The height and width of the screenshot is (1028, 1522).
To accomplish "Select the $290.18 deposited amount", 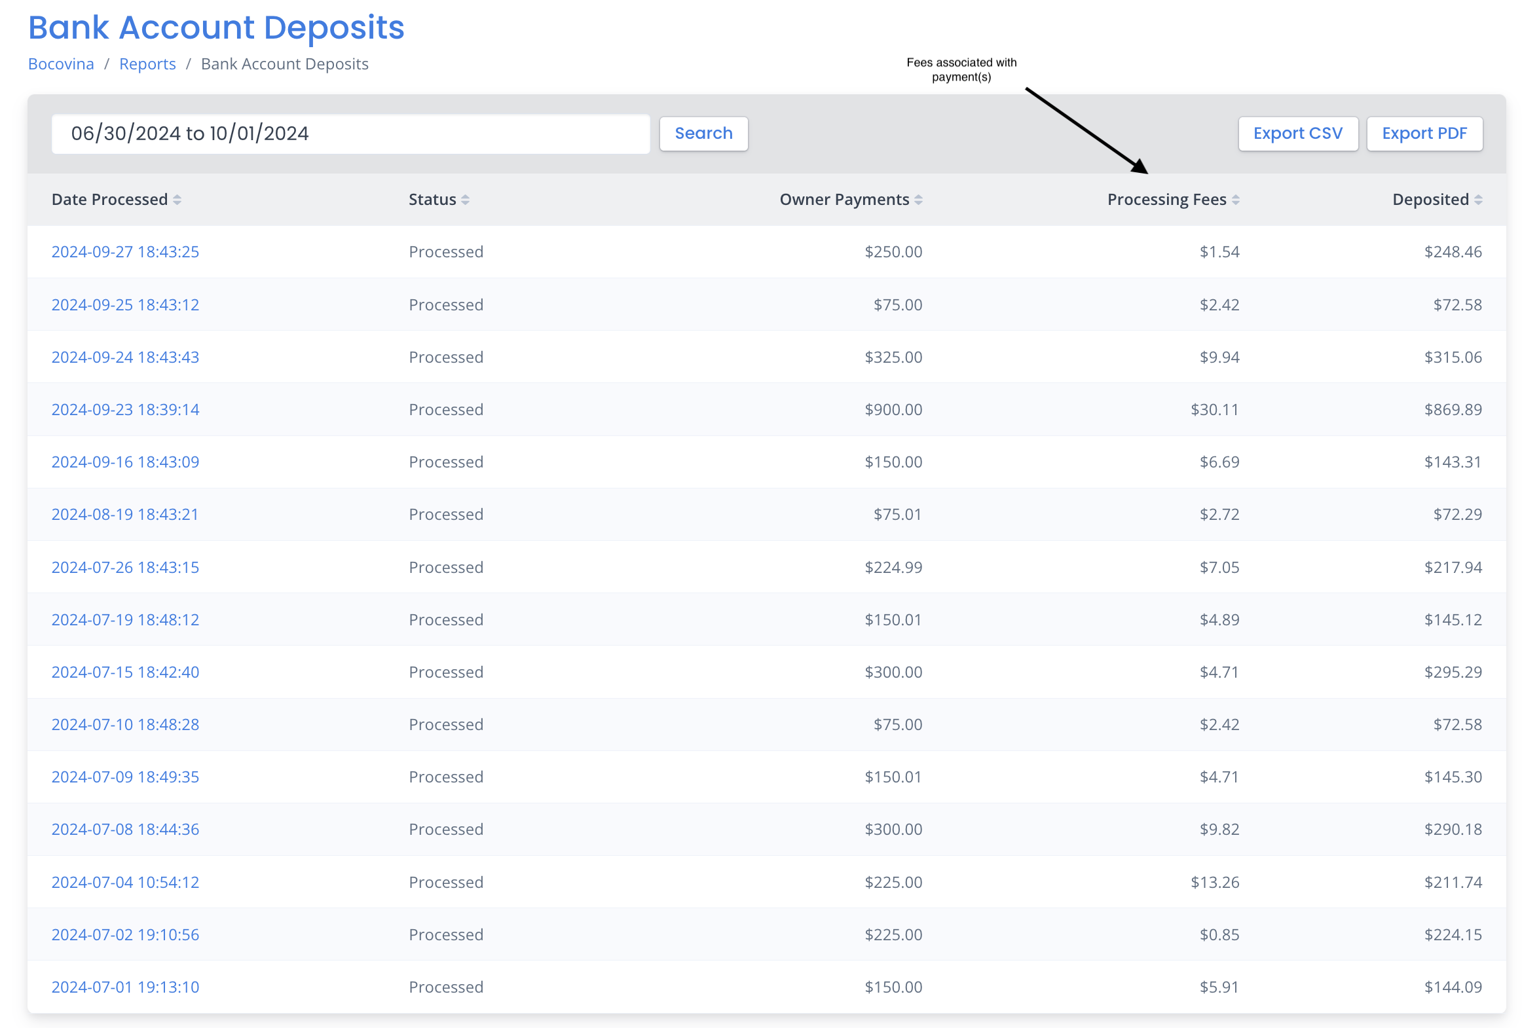I will click(1453, 829).
